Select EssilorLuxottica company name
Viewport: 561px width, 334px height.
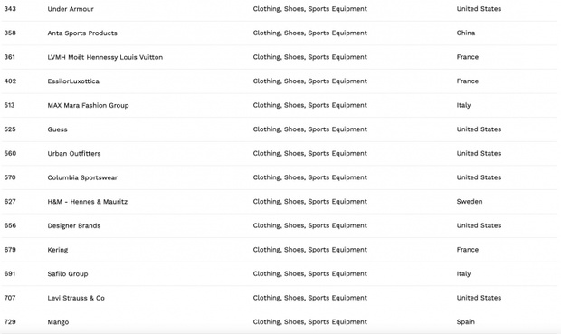(73, 81)
